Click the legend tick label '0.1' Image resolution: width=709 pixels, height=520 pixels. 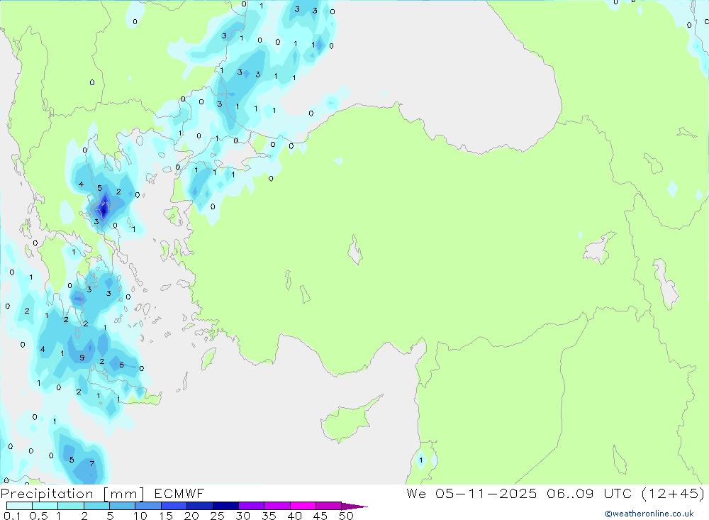pos(11,516)
